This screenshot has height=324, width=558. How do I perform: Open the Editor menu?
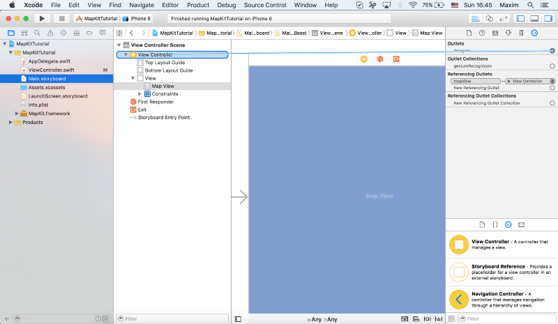click(x=170, y=5)
